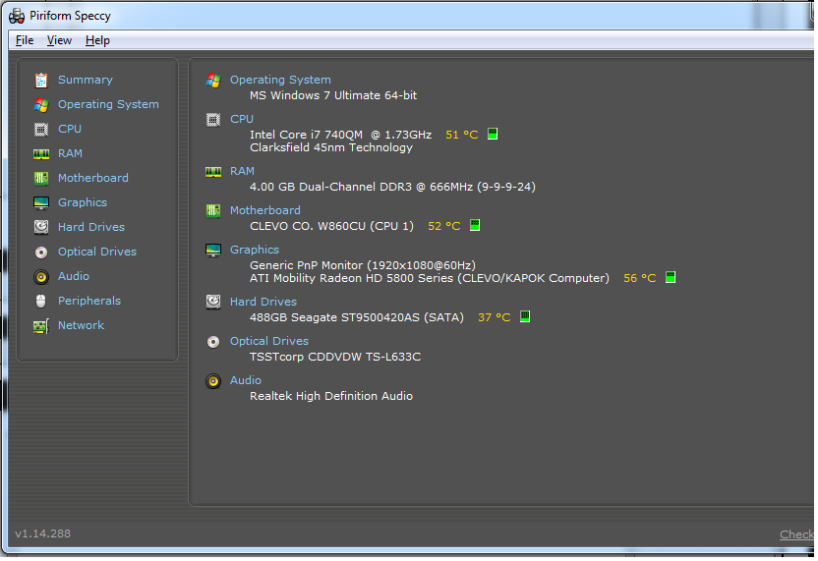Click the Peripherals mouse icon in sidebar
This screenshot has height=561, width=818.
[x=41, y=301]
